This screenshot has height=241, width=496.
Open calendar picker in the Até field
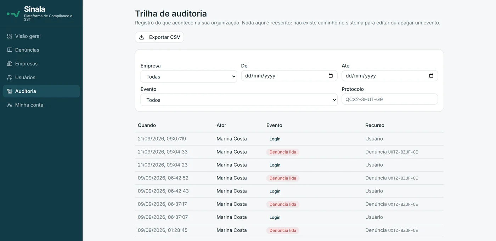[431, 76]
